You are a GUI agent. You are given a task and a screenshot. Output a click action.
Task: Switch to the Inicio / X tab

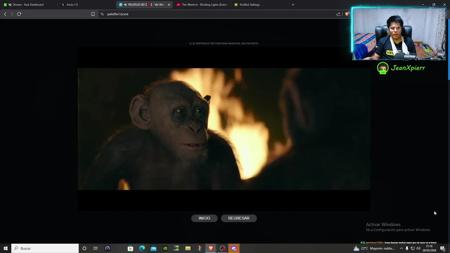pos(86,5)
